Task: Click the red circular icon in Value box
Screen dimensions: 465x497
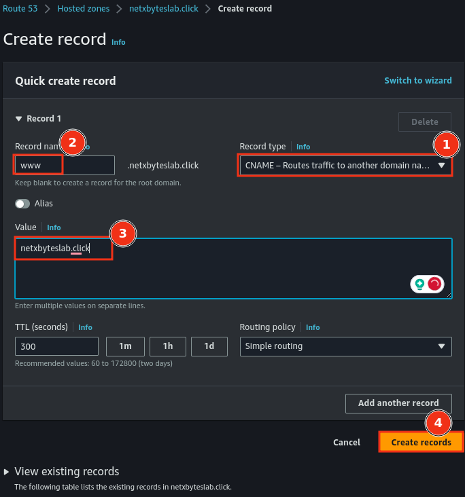Action: coord(435,284)
